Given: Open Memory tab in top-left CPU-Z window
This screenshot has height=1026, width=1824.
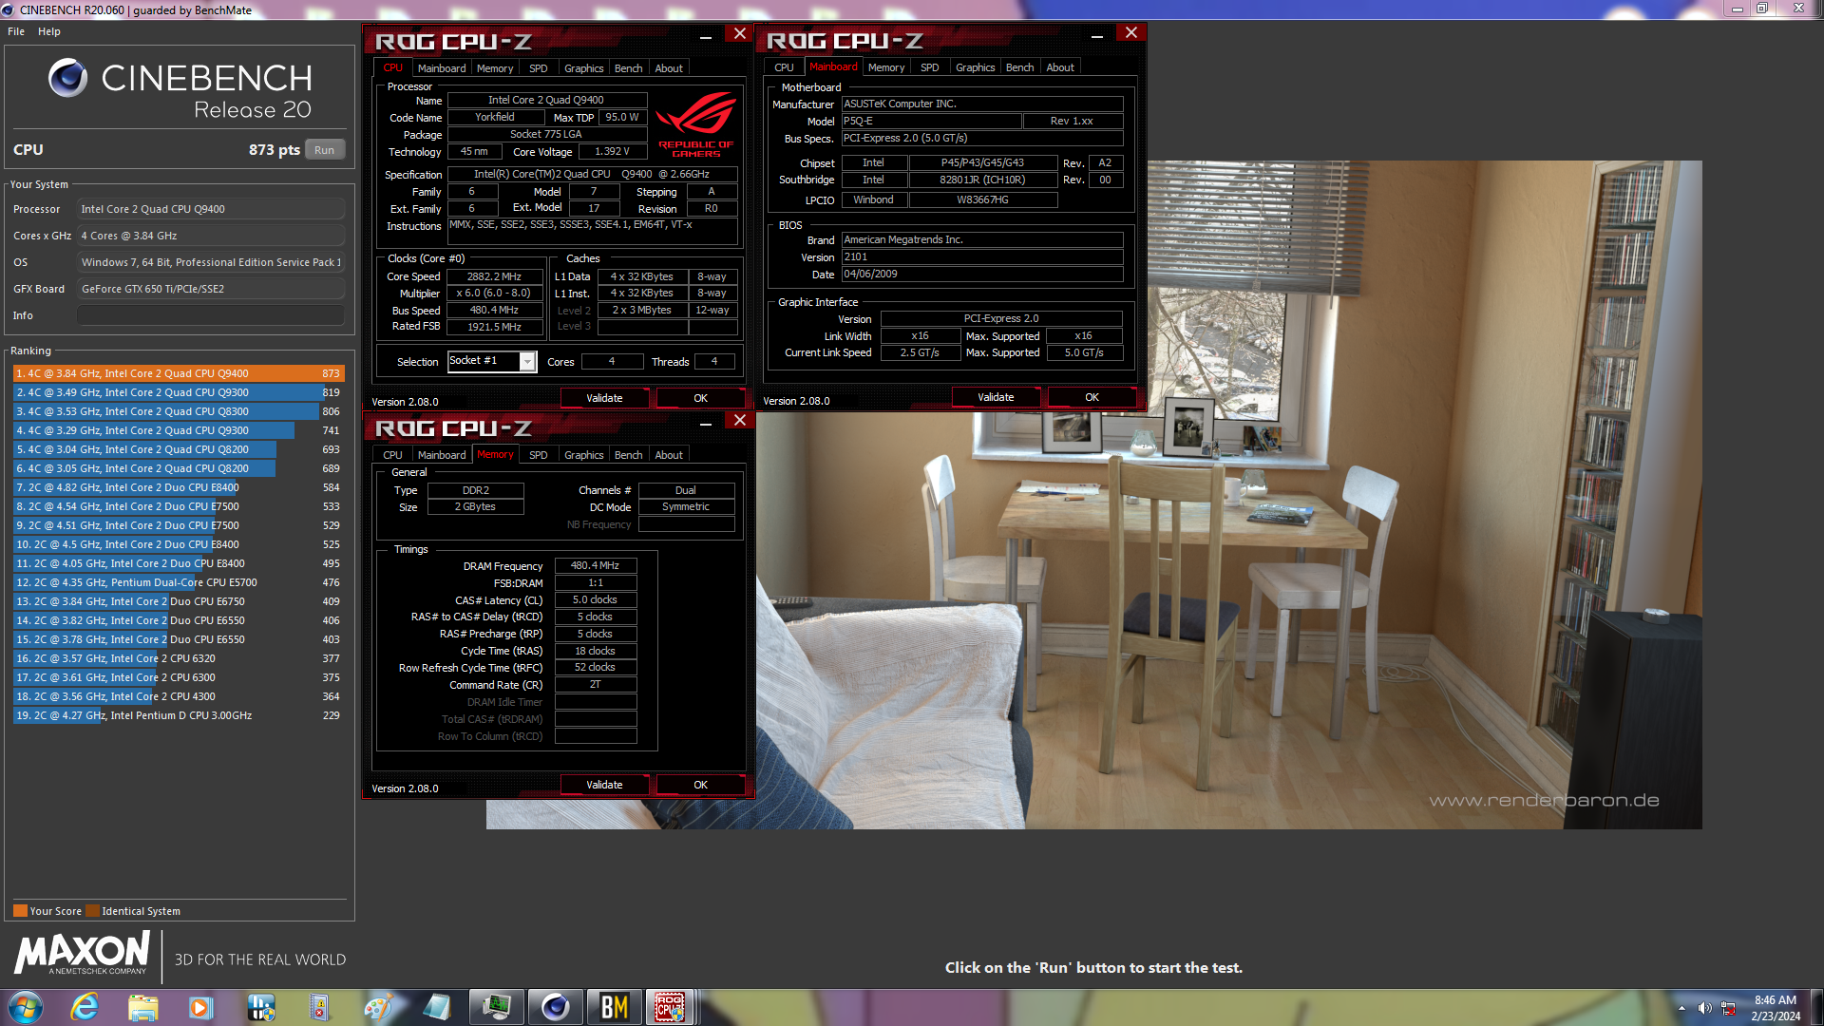Looking at the screenshot, I should tap(495, 68).
